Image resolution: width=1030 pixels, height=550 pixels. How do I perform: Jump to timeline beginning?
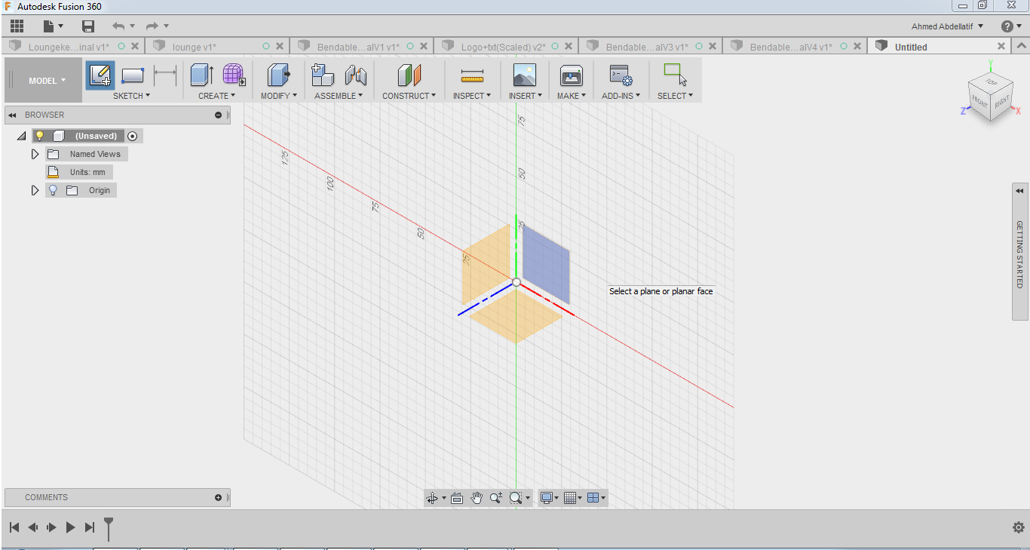point(14,527)
